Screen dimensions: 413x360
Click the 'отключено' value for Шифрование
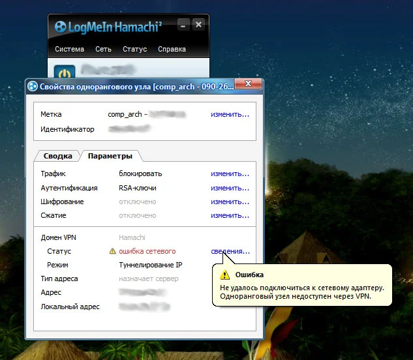138,202
